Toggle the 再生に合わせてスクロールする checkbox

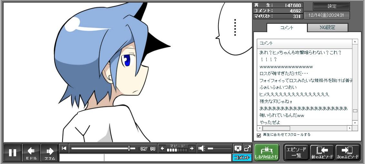pyautogui.click(x=259, y=135)
